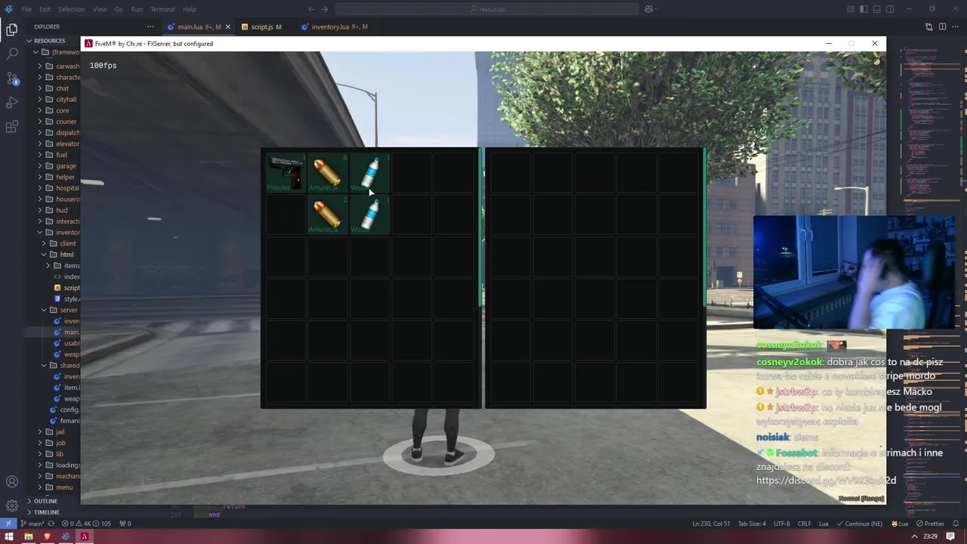This screenshot has width=967, height=544.
Task: Collapse the inventory folder
Action: coord(57,233)
